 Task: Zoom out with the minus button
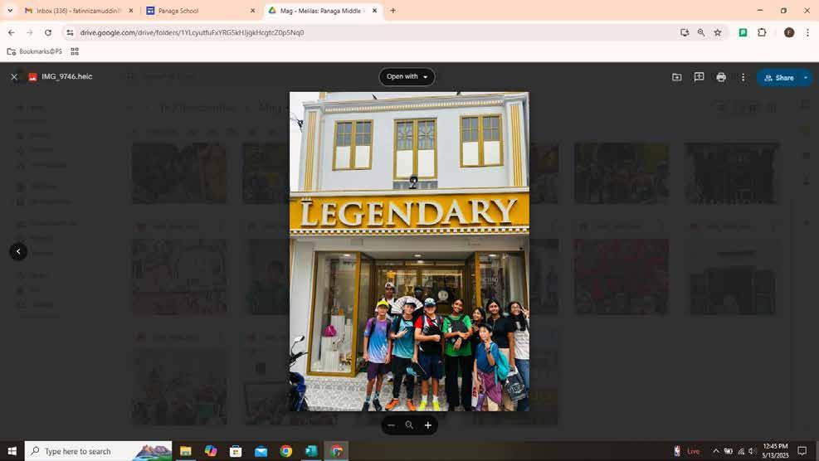(x=391, y=425)
